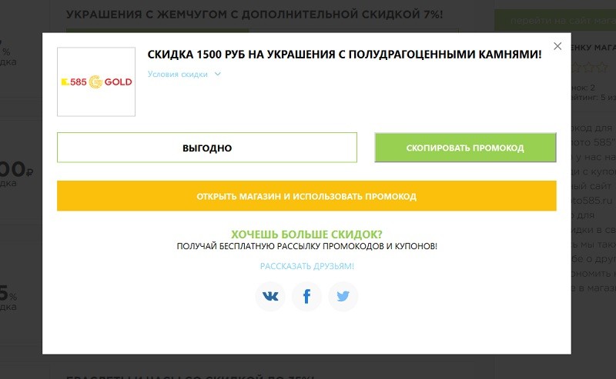Select the ВЫГОДНО promo code field

point(207,148)
